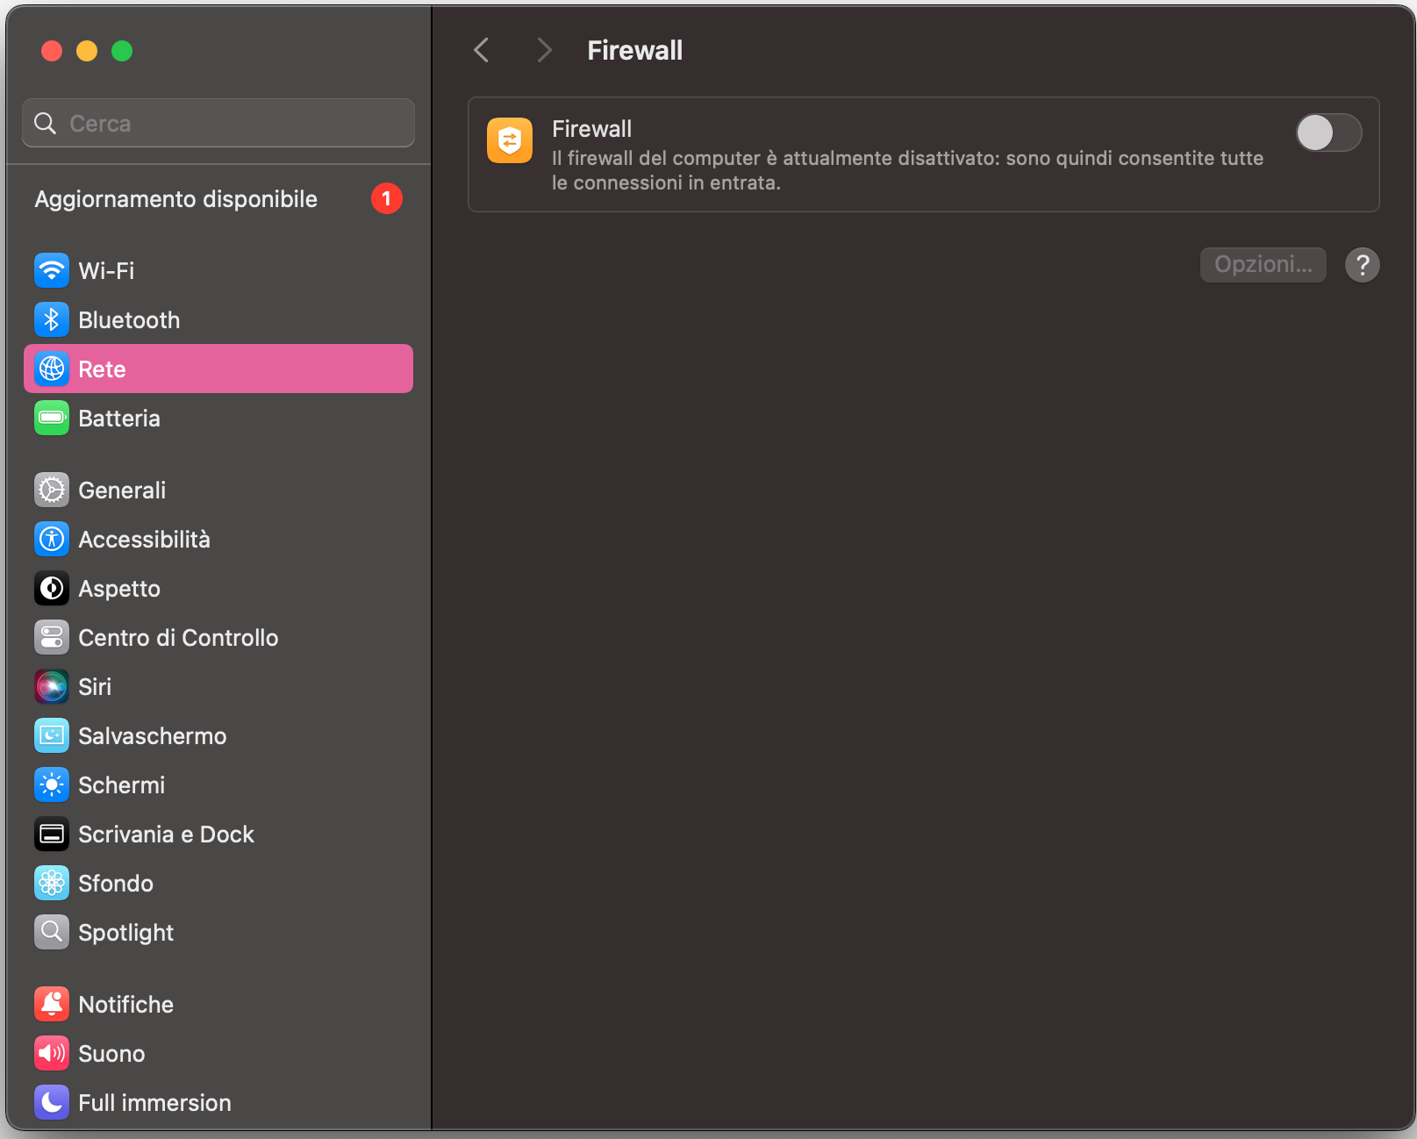Open Notifiche label in the sidebar
Screen dimensions: 1417x1139
tap(125, 1004)
